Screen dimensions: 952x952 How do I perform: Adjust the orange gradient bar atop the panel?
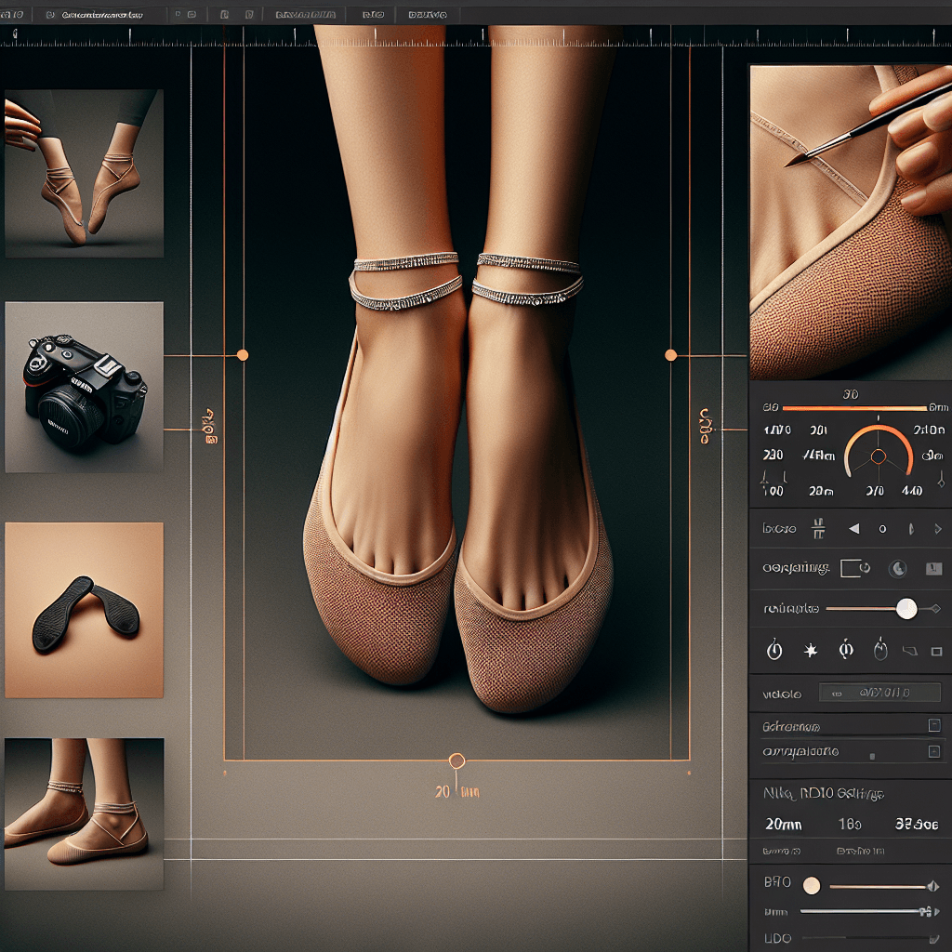[855, 408]
